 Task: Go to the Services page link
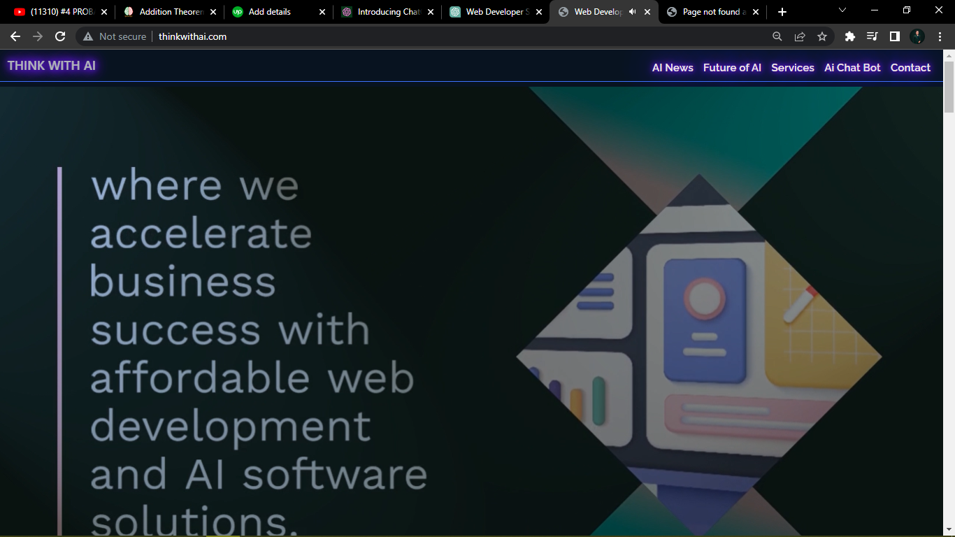[x=793, y=68]
